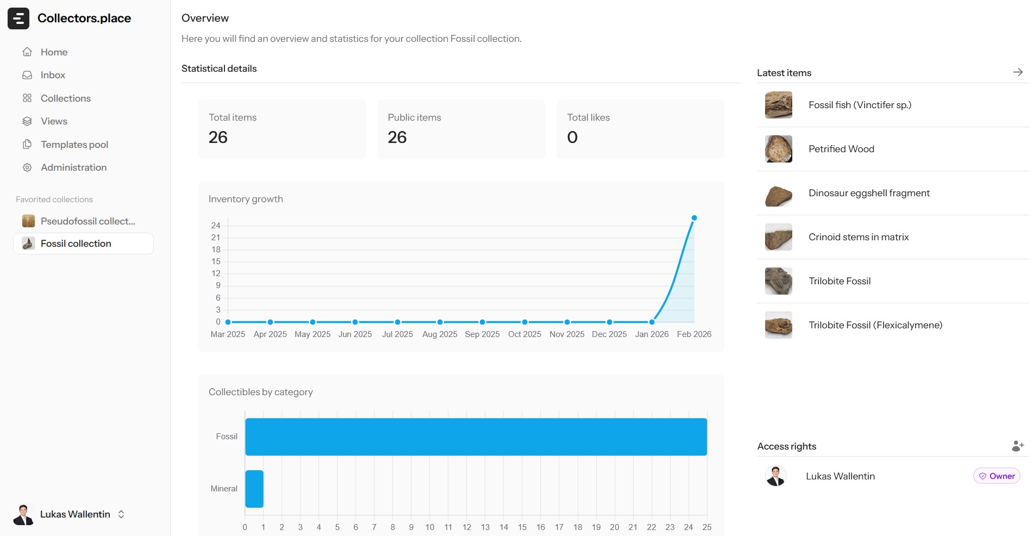Expand the Pseudofossil collection entry
The width and height of the screenshot is (1033, 536).
[83, 221]
